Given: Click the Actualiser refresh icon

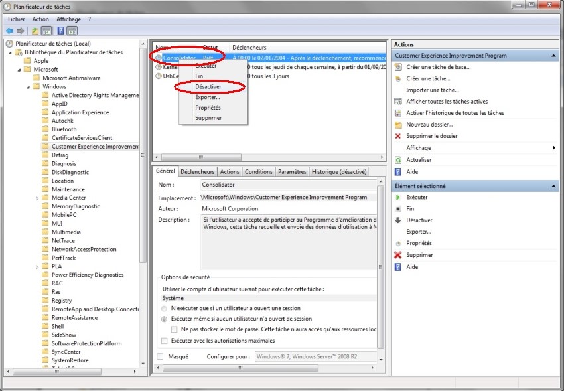Looking at the screenshot, I should click(x=398, y=160).
